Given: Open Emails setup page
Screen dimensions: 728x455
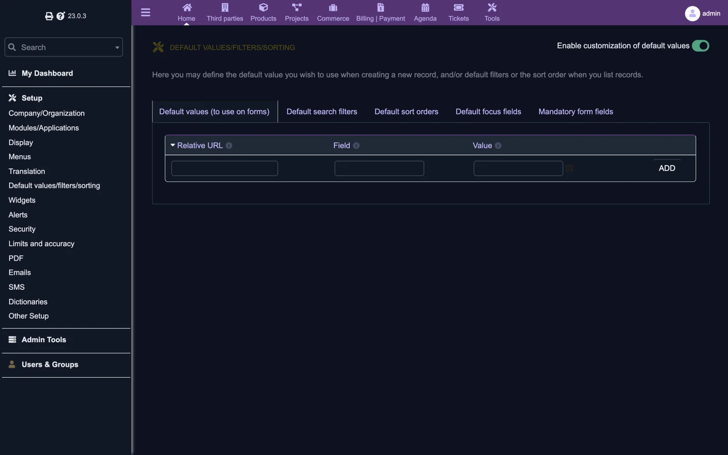Looking at the screenshot, I should pyautogui.click(x=20, y=273).
